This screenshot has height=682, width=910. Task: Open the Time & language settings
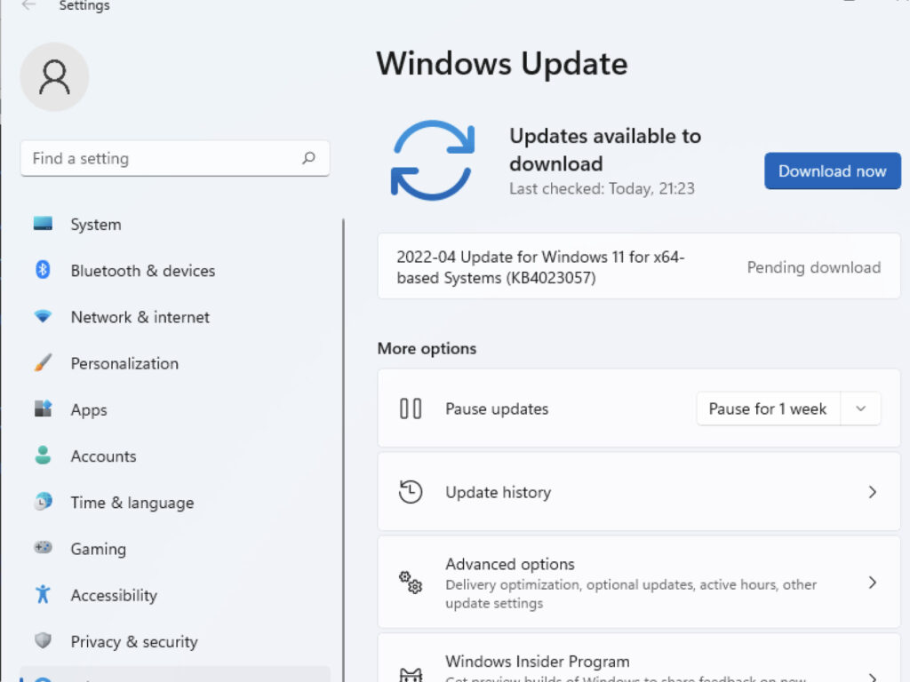[132, 503]
